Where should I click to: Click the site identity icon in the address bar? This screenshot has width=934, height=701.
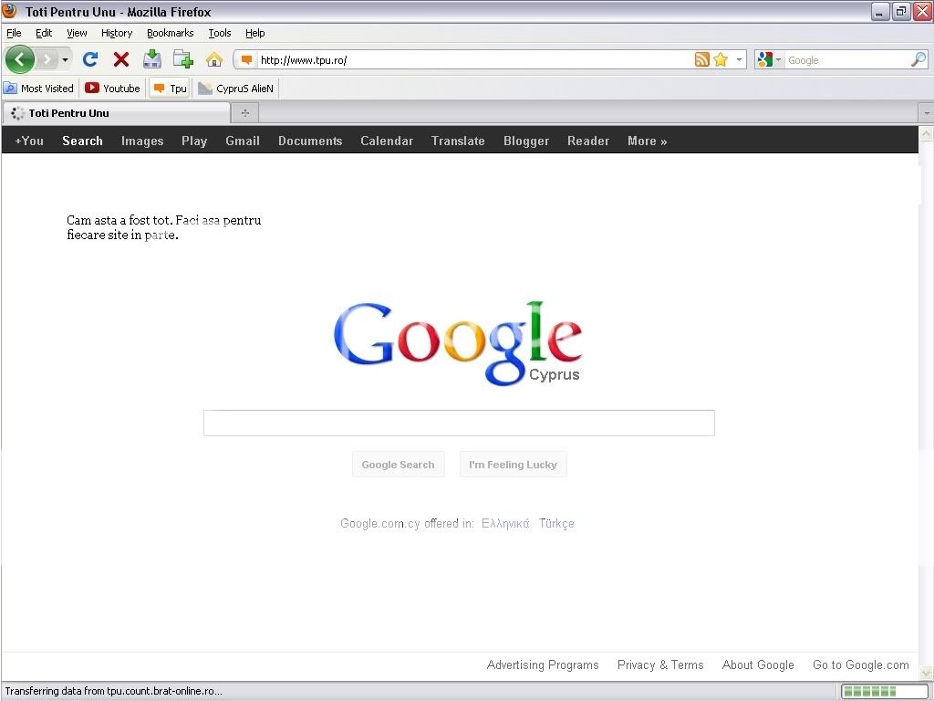pyautogui.click(x=246, y=59)
